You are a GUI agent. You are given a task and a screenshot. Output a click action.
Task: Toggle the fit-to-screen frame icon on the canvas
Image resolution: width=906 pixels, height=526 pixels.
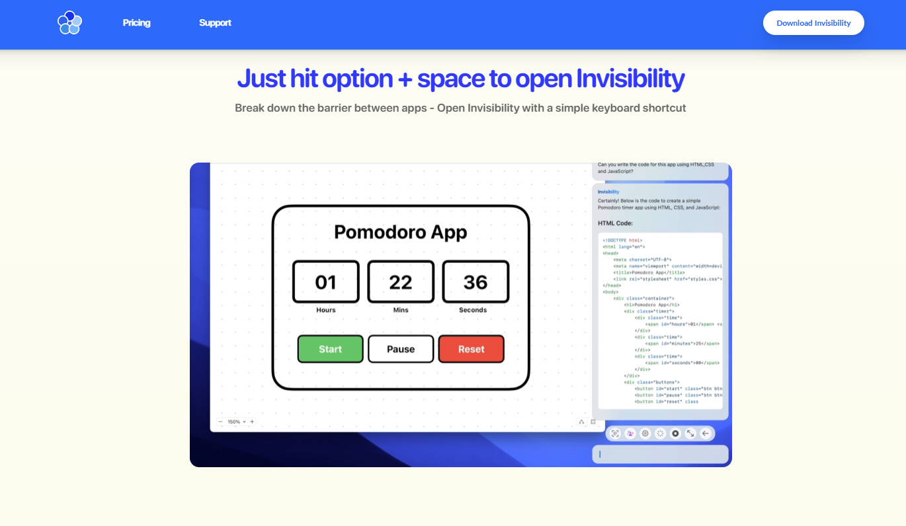point(595,421)
